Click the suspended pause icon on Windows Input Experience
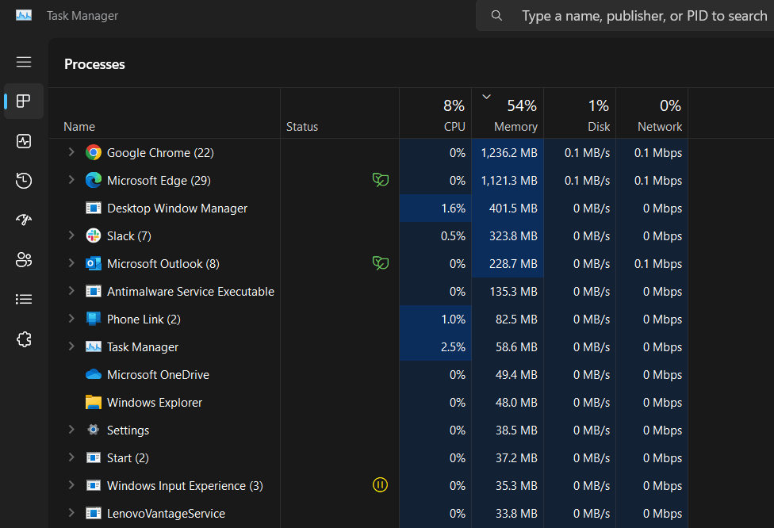The width and height of the screenshot is (774, 528). point(380,485)
